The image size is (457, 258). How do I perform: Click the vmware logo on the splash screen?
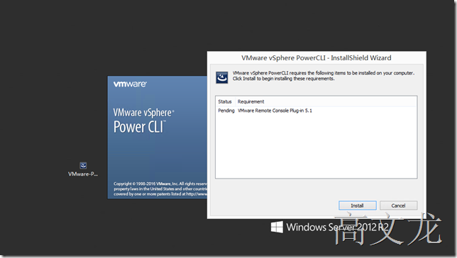[130, 84]
